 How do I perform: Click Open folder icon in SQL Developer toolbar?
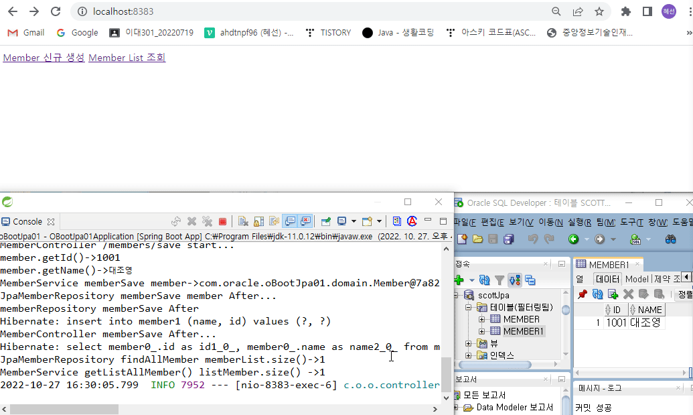478,239
